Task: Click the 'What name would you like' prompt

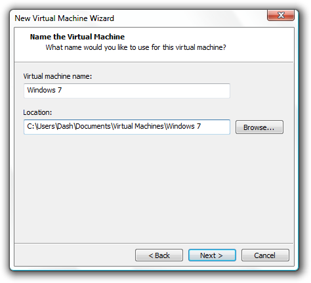Action: click(136, 47)
